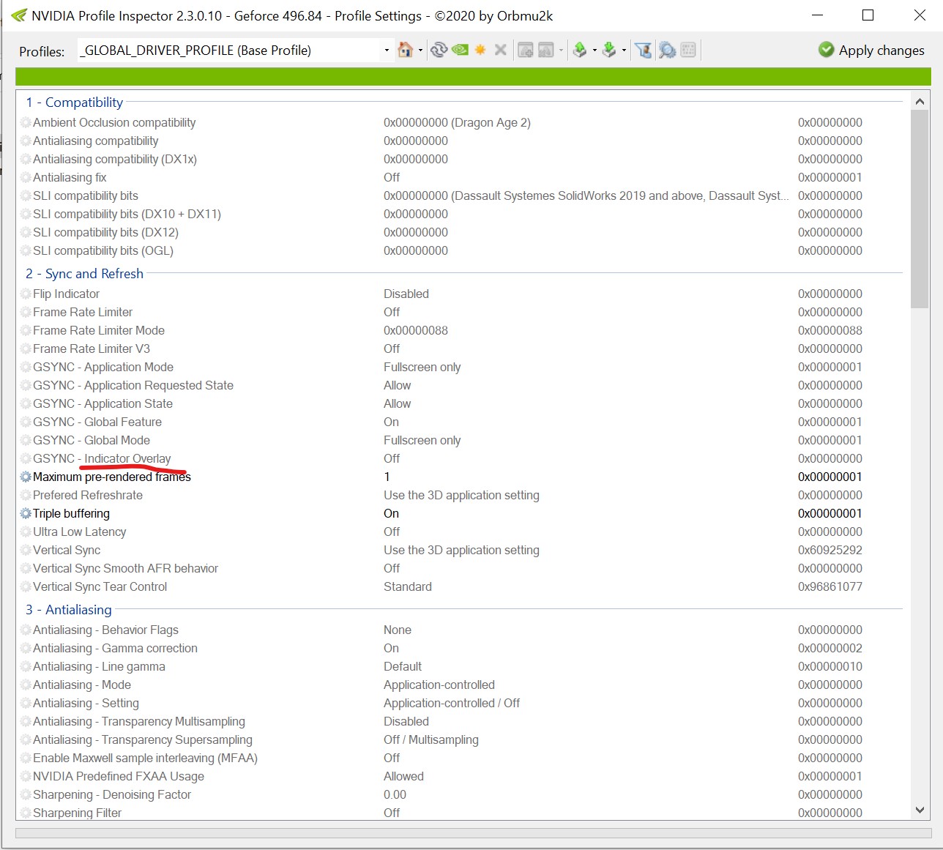Click gear icon beside Maximum pre-rendered frames
The height and width of the screenshot is (850, 943).
[26, 477]
